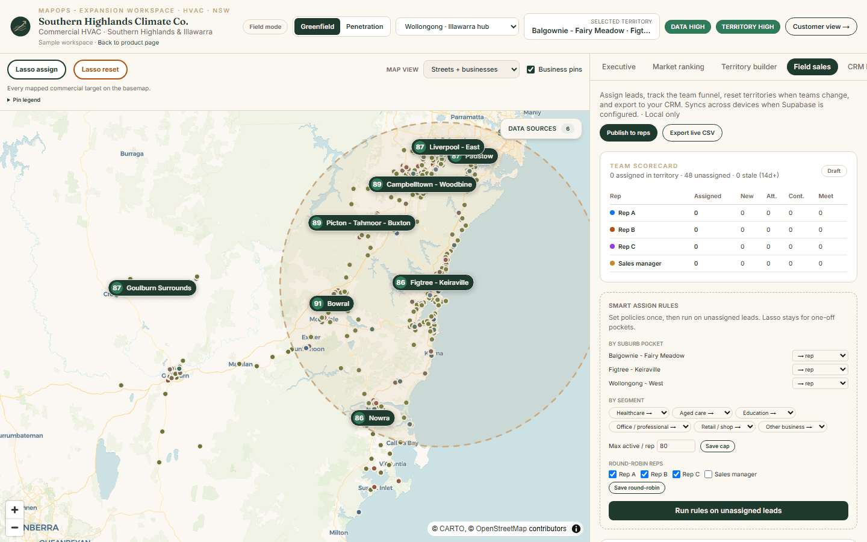
Task: Click Save round-robin
Action: (x=636, y=488)
